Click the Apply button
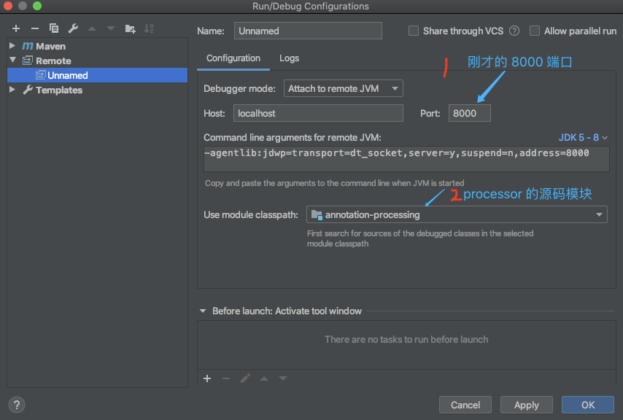The image size is (623, 420). [x=527, y=405]
